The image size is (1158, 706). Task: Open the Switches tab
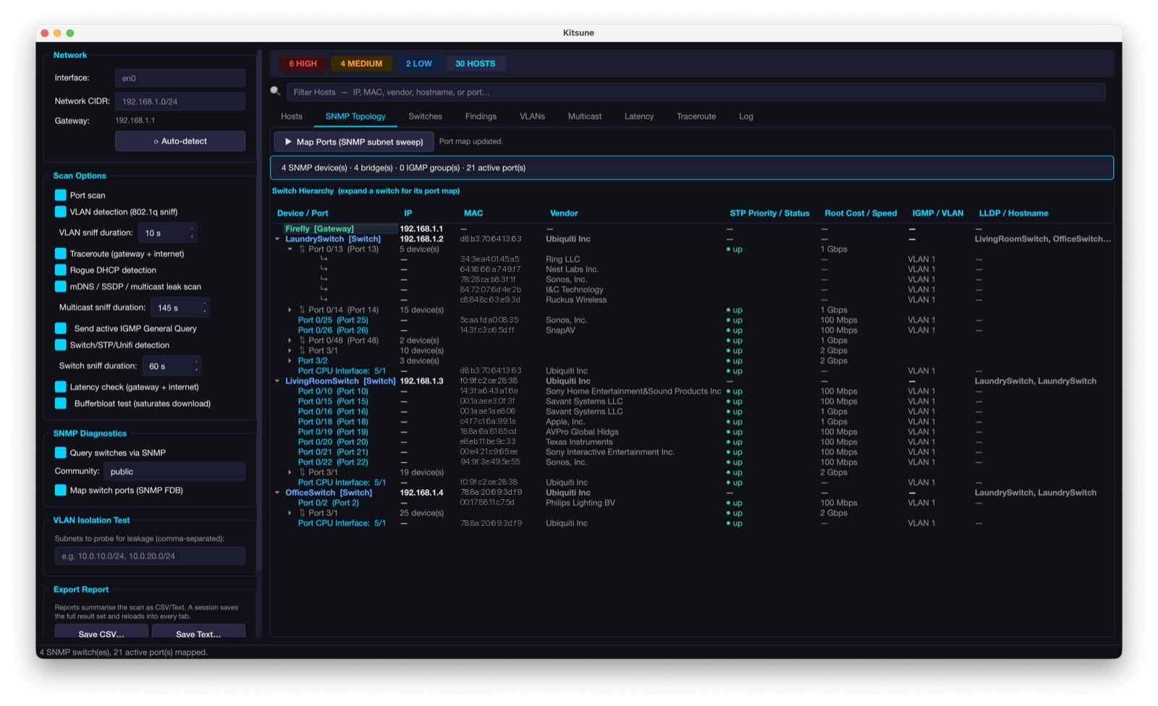pyautogui.click(x=425, y=116)
